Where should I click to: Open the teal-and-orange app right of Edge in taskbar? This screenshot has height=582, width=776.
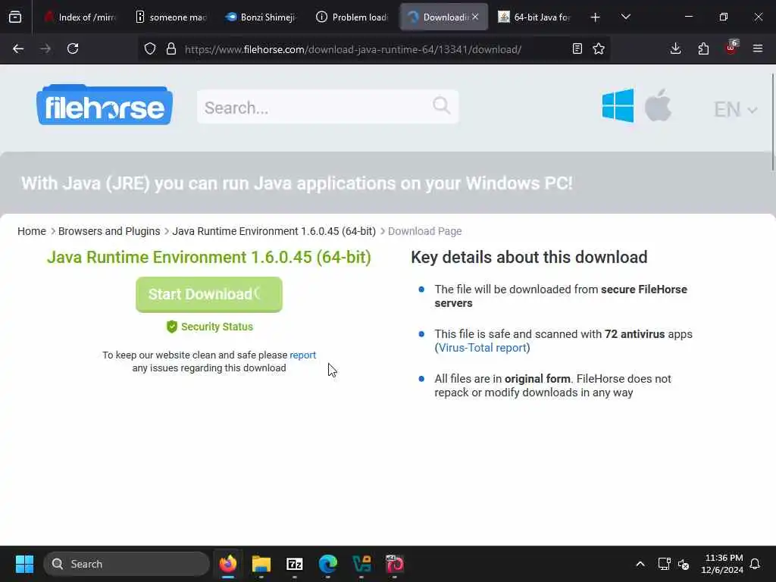pos(361,564)
